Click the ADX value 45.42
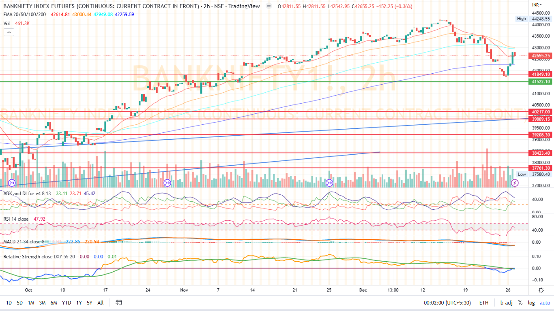This screenshot has width=554, height=311. (x=89, y=194)
